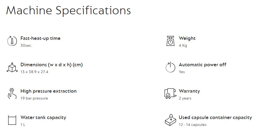Click the 13 x 38.9 x 27.4 value
This screenshot has width=256, height=133.
point(34,72)
